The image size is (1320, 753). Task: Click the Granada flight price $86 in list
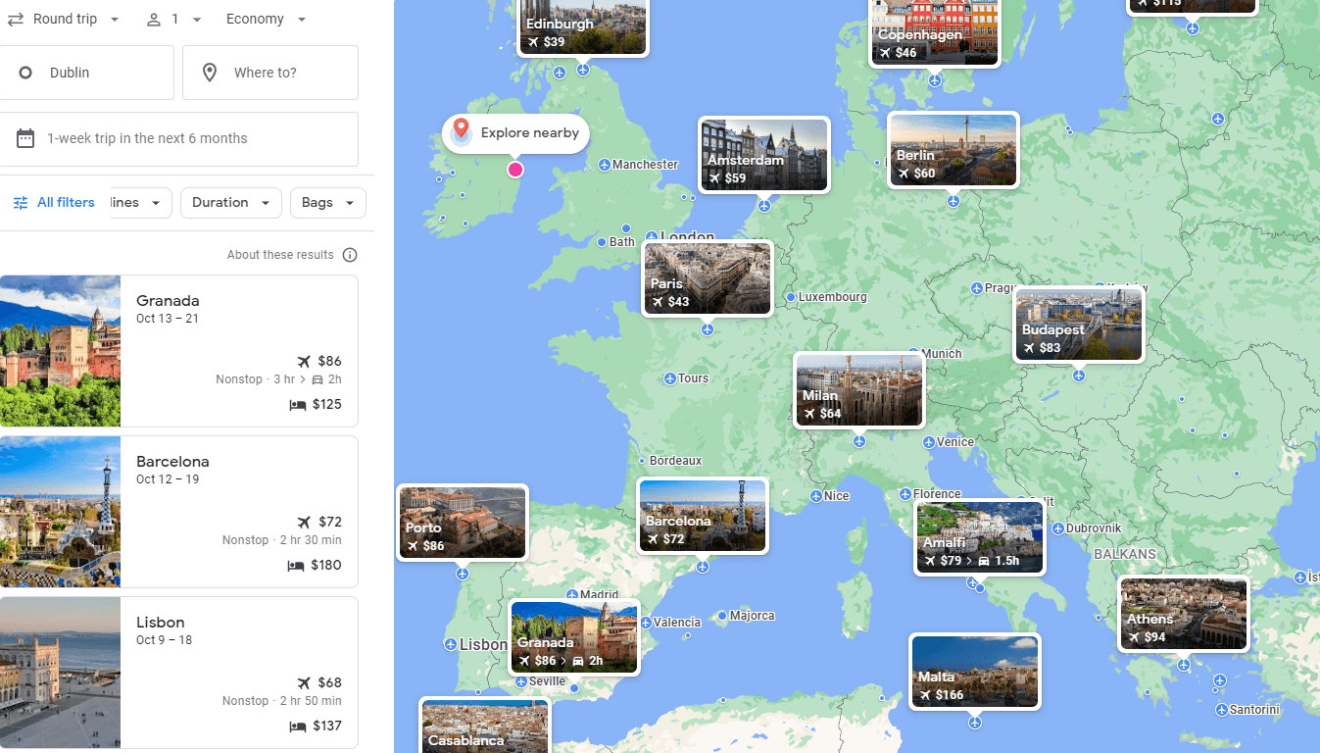[x=329, y=362]
